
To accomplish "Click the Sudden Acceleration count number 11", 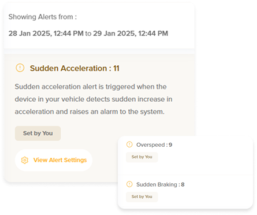I will click(116, 68).
